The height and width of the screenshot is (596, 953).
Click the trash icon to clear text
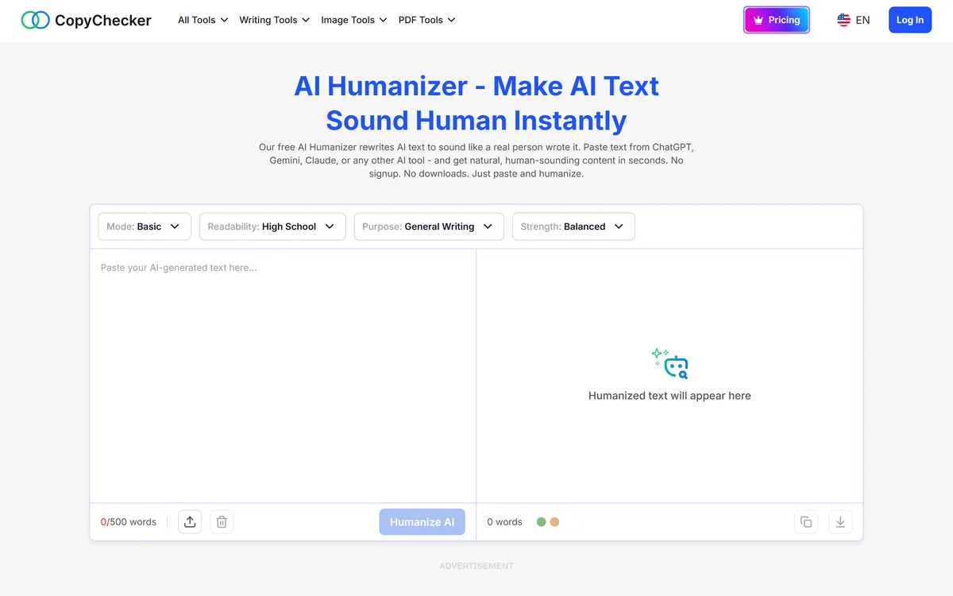click(222, 522)
